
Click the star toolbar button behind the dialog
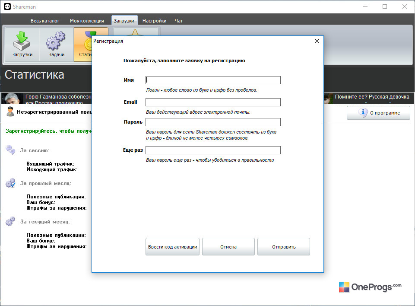(x=136, y=32)
